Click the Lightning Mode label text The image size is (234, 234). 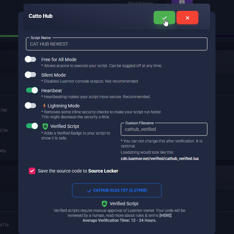coord(63,106)
